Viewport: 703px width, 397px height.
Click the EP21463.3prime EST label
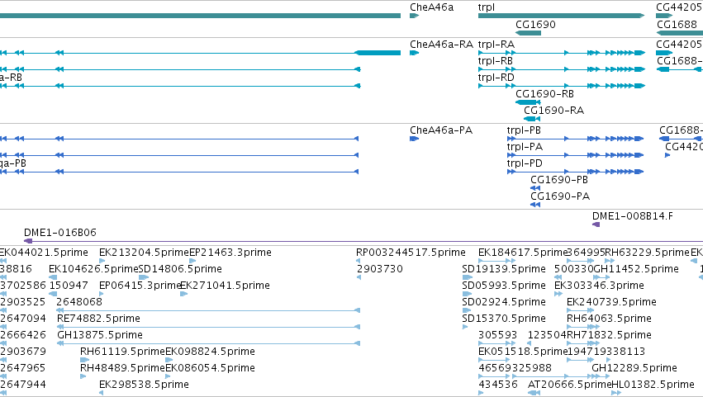coord(230,253)
